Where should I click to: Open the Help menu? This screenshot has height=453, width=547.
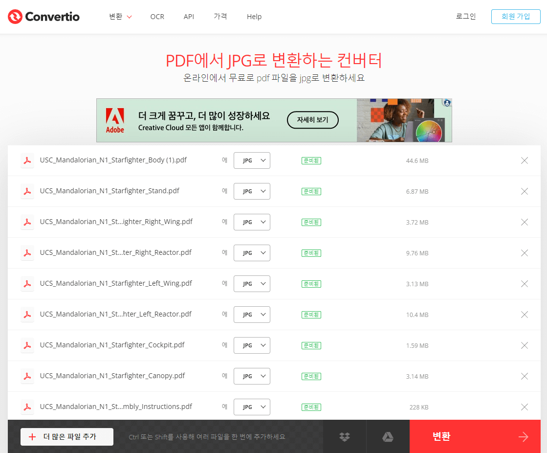coord(254,16)
